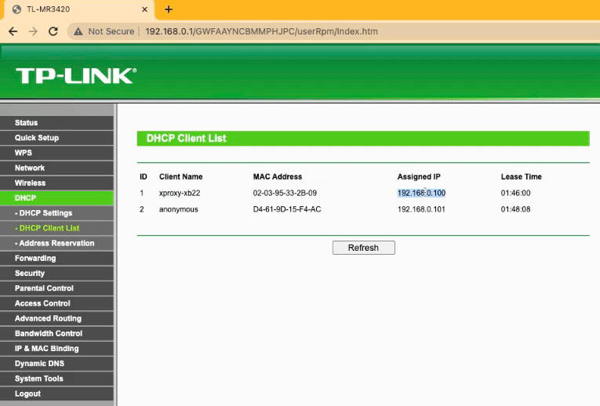Open the Status menu

[x=56, y=123]
